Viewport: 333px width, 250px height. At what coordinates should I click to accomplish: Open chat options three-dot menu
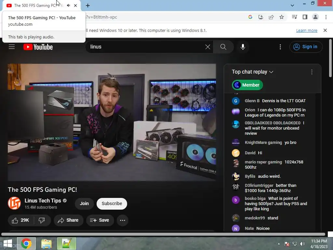click(312, 72)
